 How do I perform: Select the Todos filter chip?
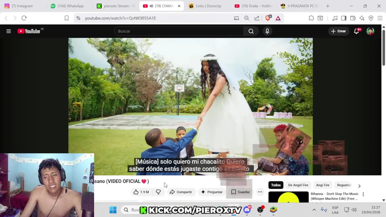point(276,185)
